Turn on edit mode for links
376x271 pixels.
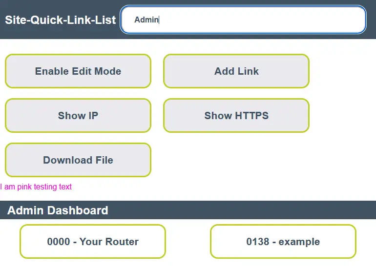tap(78, 71)
